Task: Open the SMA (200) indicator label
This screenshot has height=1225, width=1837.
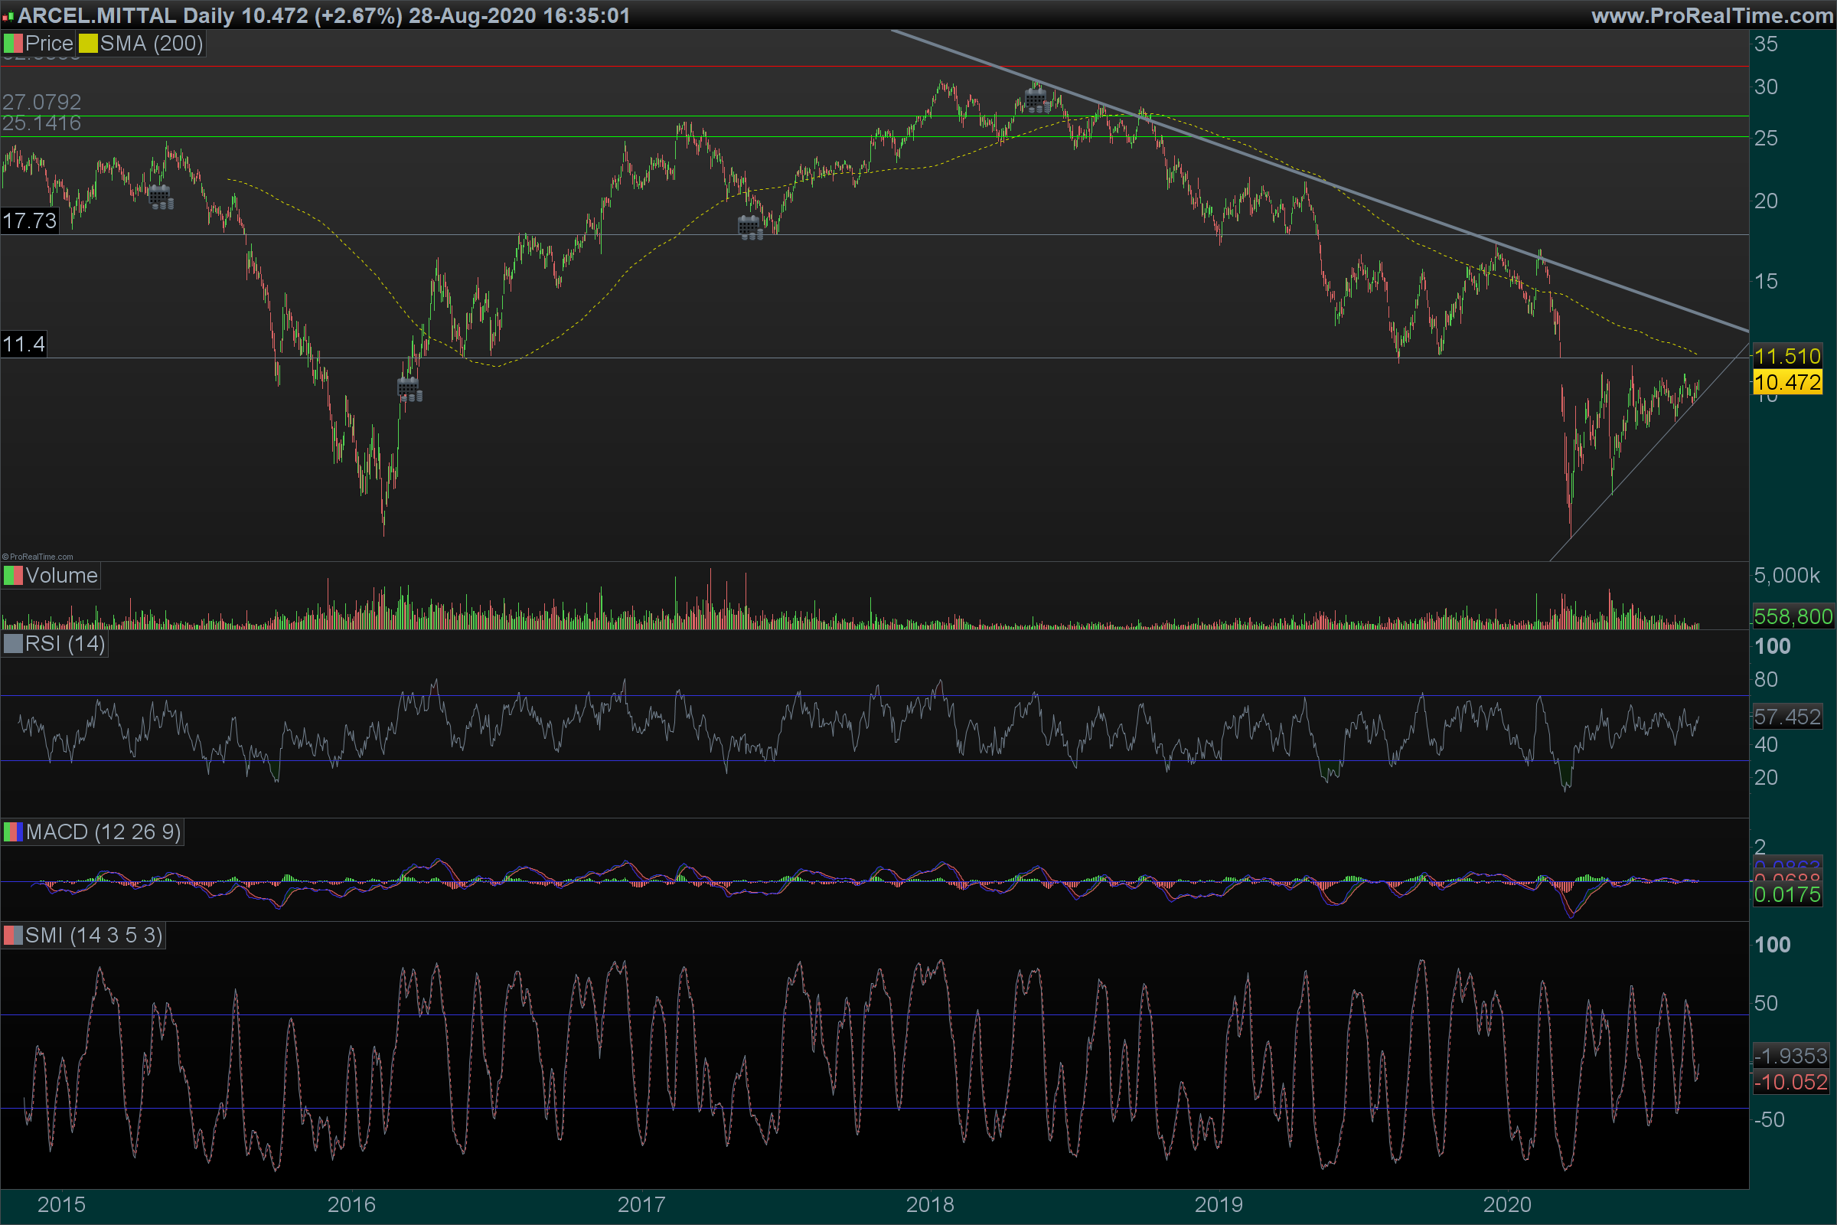Action: click(x=152, y=44)
